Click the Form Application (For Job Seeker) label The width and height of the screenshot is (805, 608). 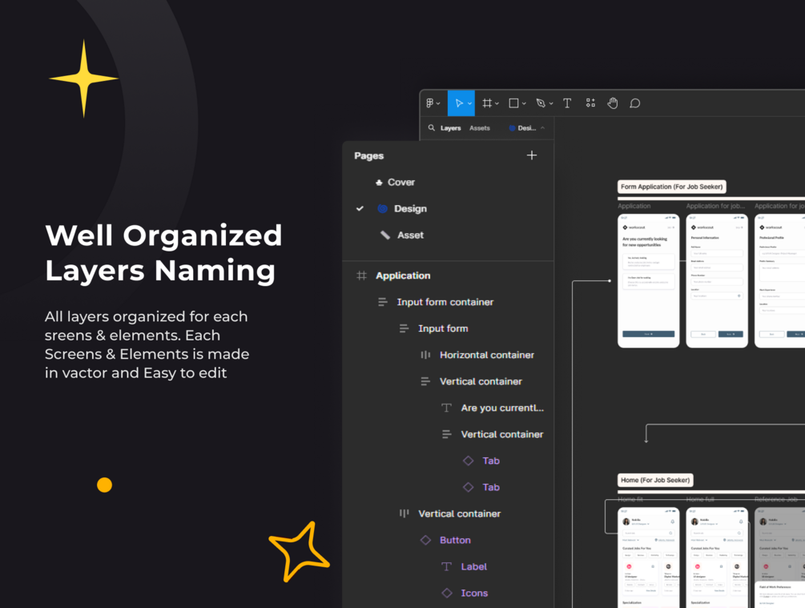671,187
